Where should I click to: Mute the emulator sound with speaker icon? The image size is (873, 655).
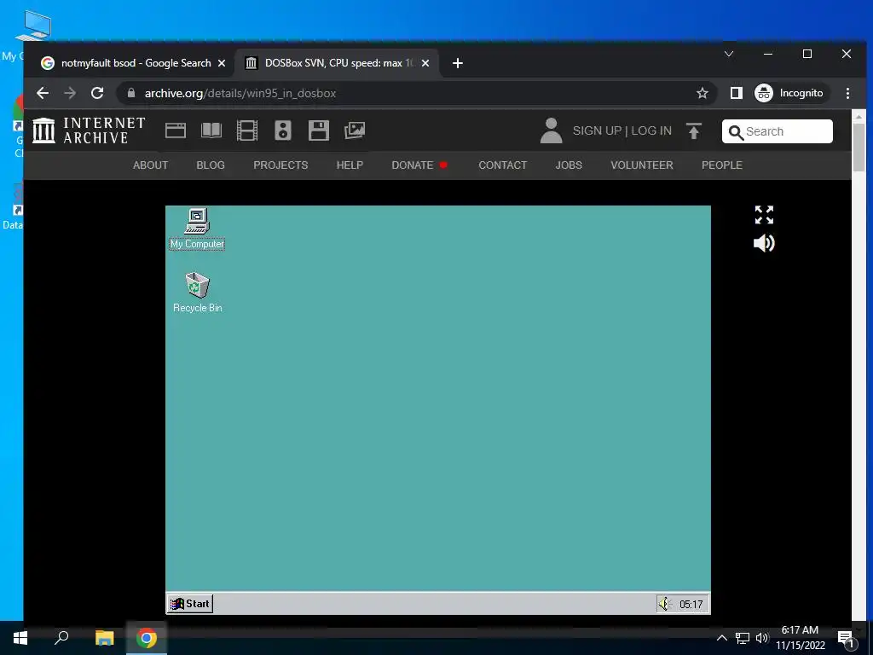click(764, 243)
